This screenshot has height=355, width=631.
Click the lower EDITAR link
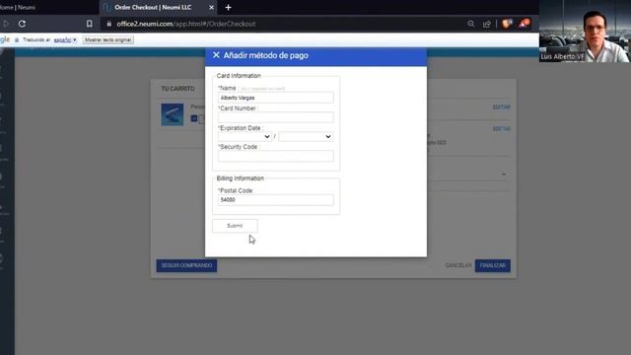(502, 129)
